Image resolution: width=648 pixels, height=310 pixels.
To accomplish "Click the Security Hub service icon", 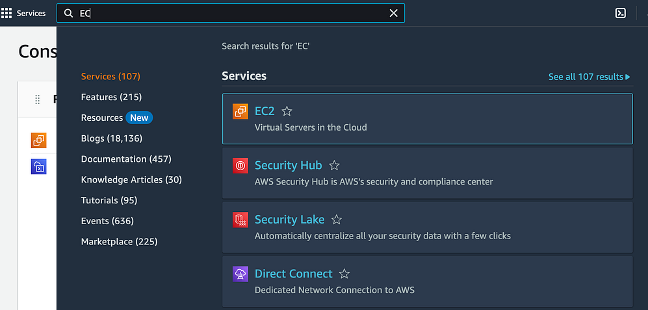I will point(240,166).
